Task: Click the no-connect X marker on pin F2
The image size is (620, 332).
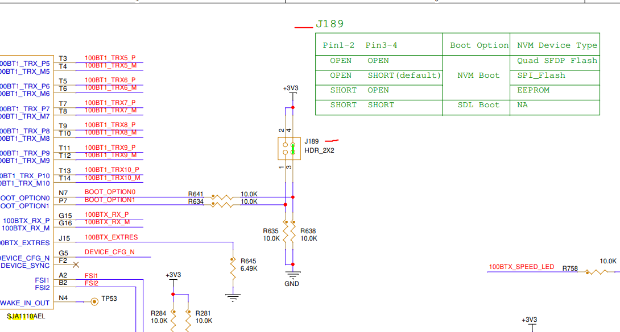Action: pos(76,265)
